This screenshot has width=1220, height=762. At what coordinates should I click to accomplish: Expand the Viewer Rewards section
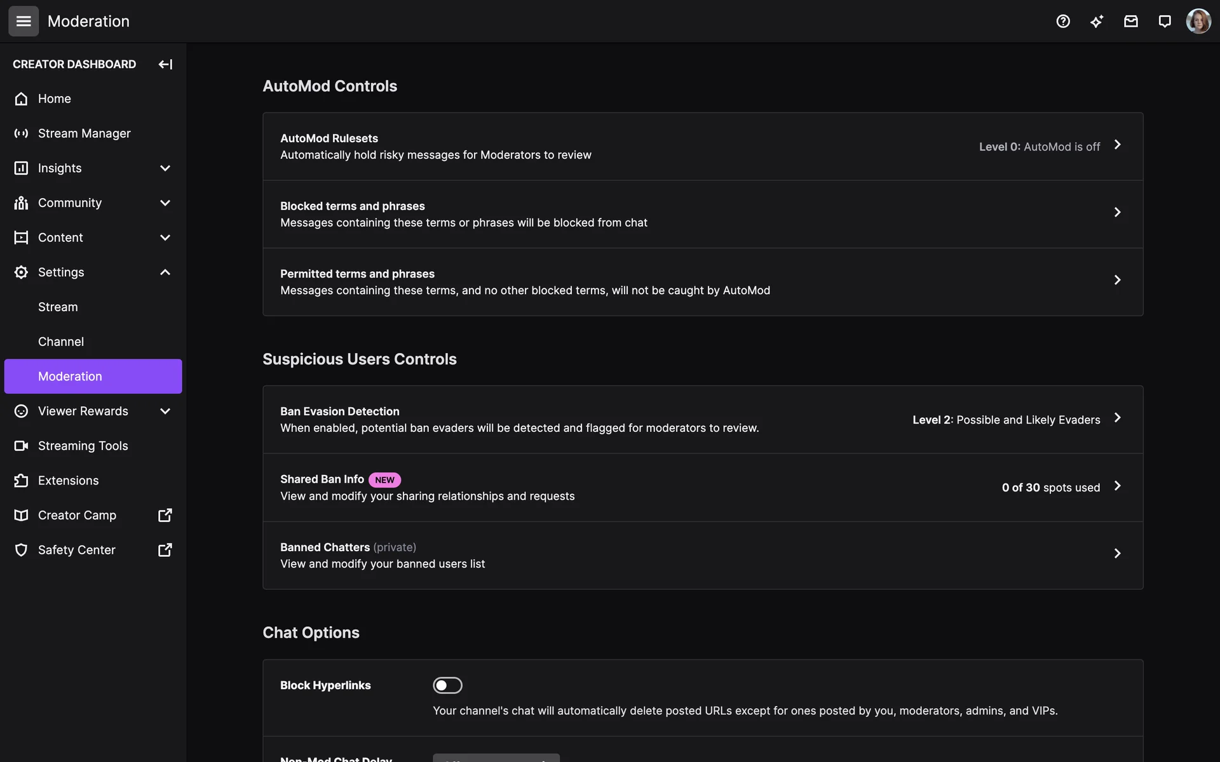[x=165, y=411]
